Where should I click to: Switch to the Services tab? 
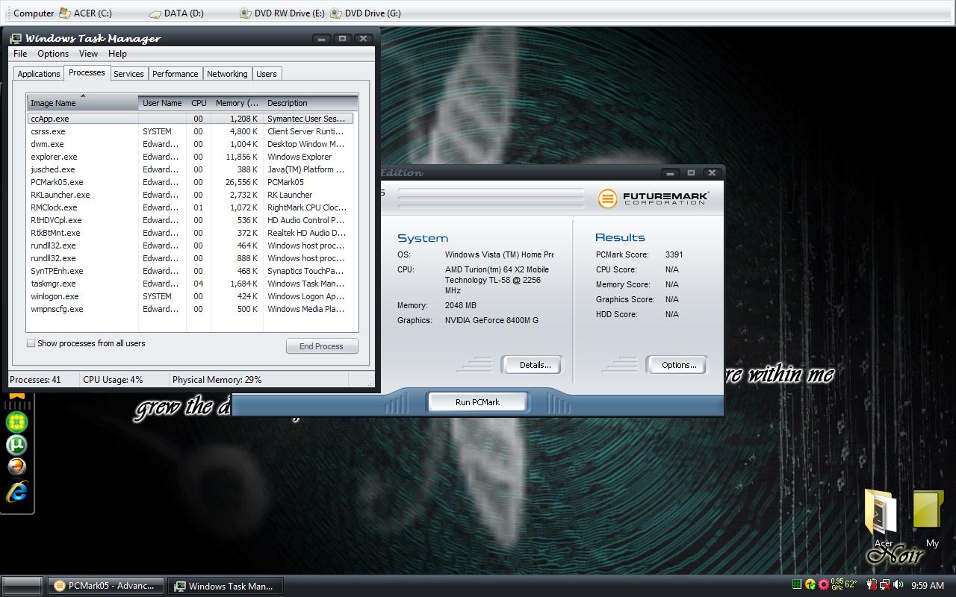coord(128,74)
